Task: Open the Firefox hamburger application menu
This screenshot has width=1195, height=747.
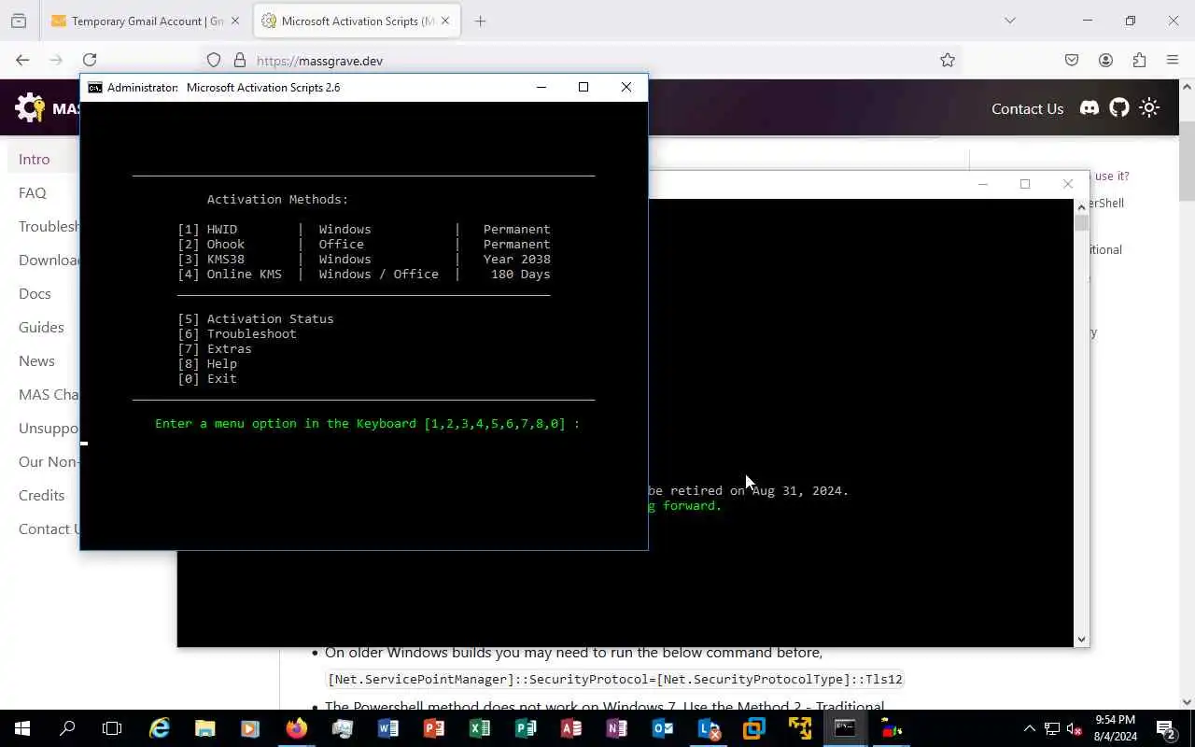Action: tap(1173, 61)
